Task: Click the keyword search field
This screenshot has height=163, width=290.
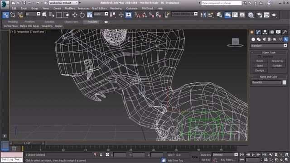Action: (x=222, y=3)
